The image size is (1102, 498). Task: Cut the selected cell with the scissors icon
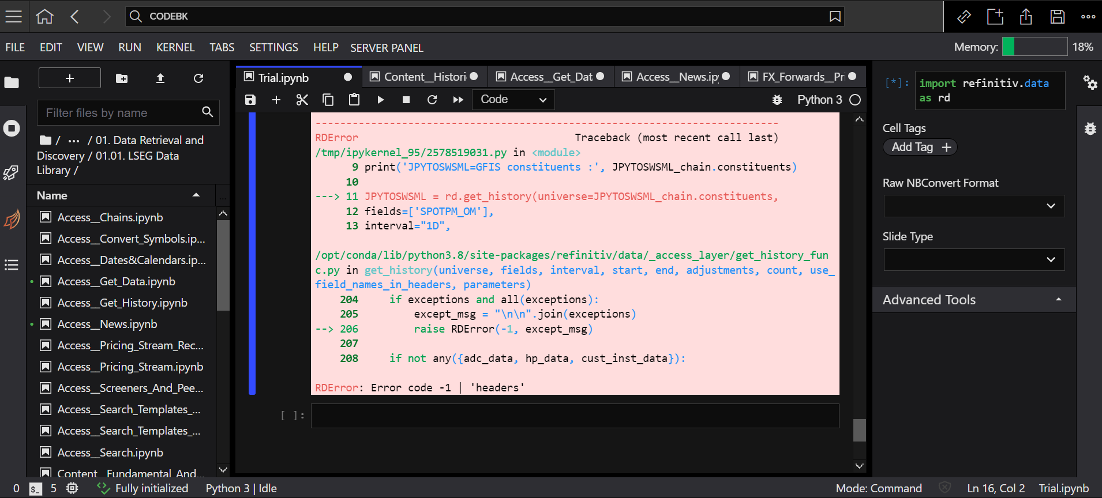302,100
